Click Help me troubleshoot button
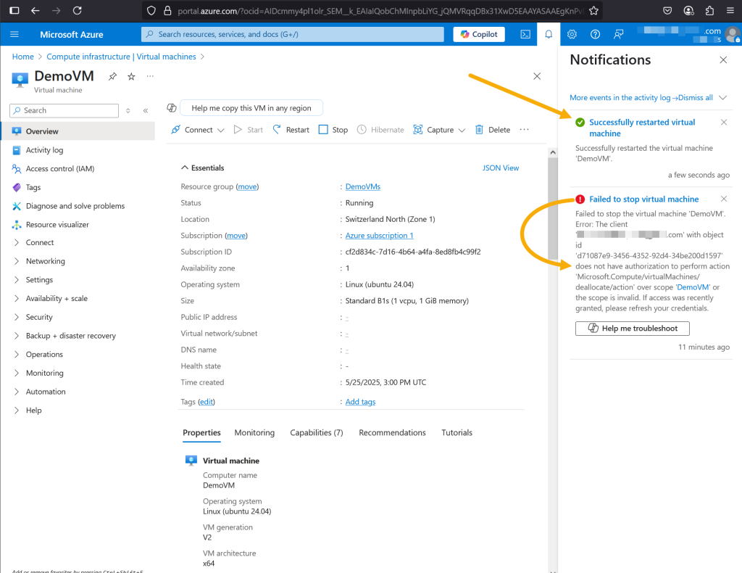The width and height of the screenshot is (742, 573). point(632,328)
